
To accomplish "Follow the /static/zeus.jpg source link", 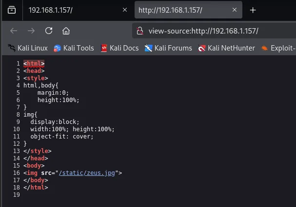I will 87,173.
